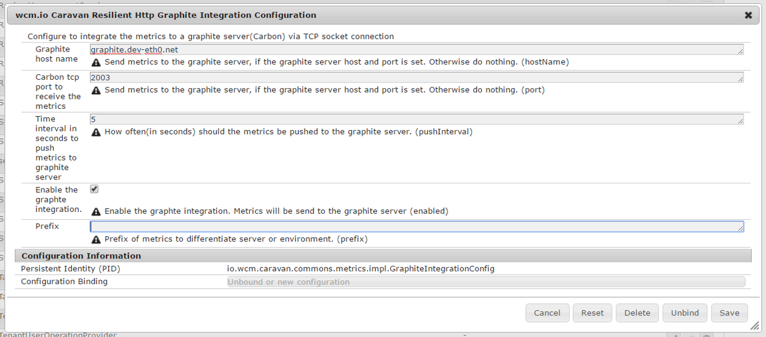Click the Unbind button
This screenshot has width=766, height=337.
685,313
